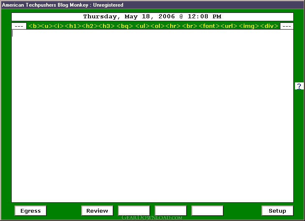Insert the unordered list <ul> tag
Viewport: 305px width, 221px height.
click(142, 26)
